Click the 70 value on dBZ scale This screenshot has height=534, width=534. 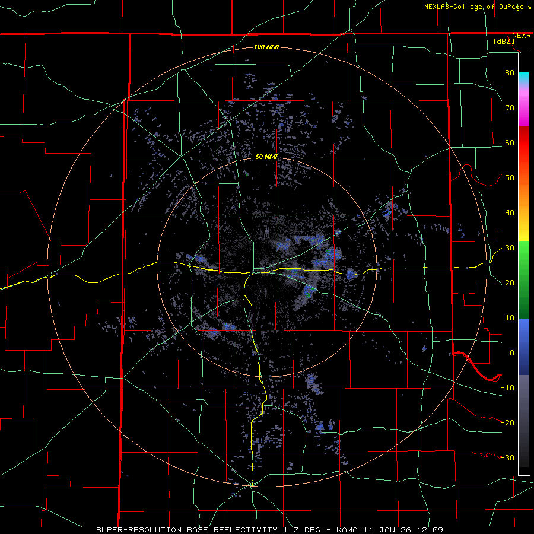(510, 107)
